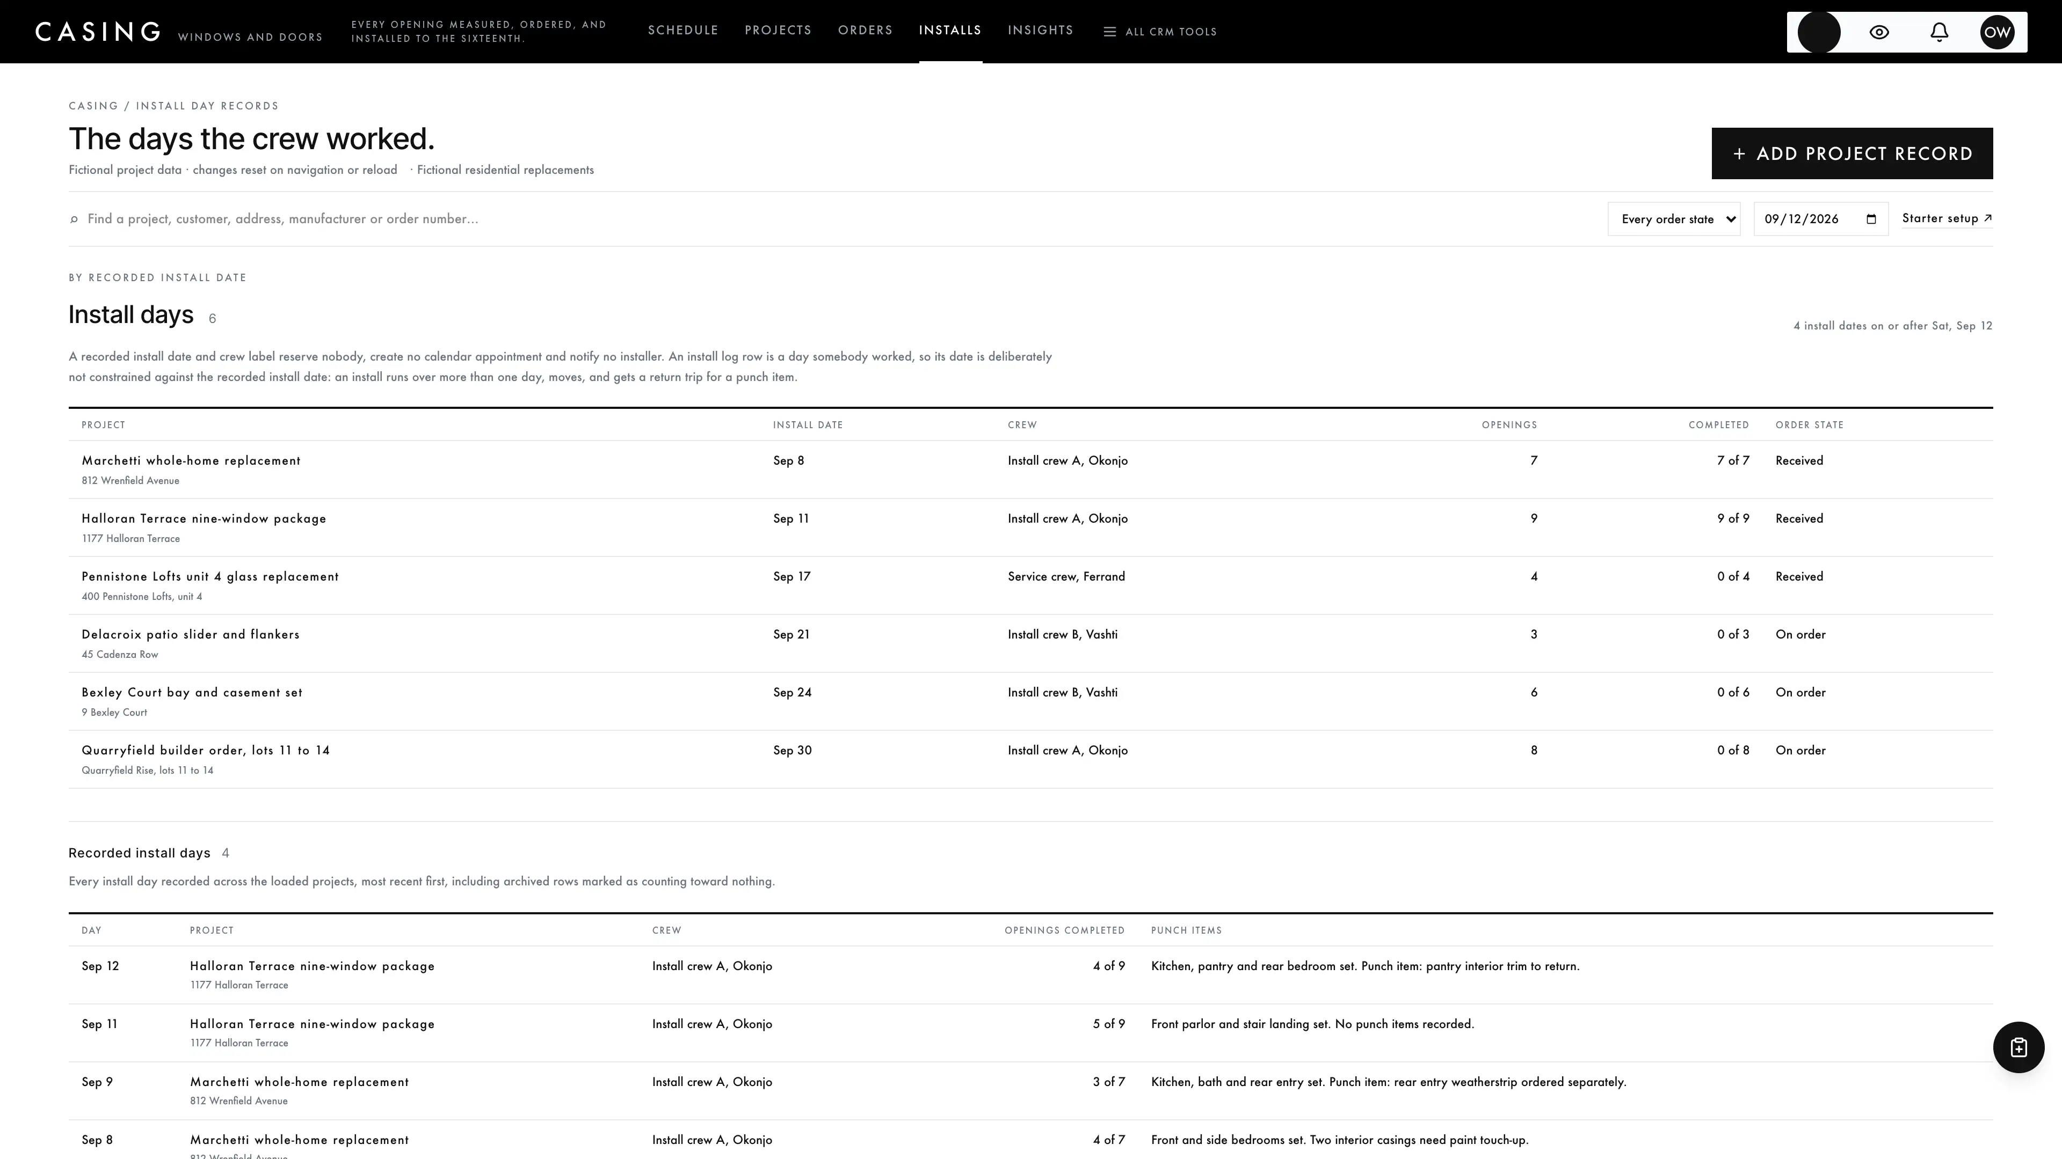Open Marchetti whole-home replacement in Install days
This screenshot has width=2062, height=1159.
tap(191, 461)
